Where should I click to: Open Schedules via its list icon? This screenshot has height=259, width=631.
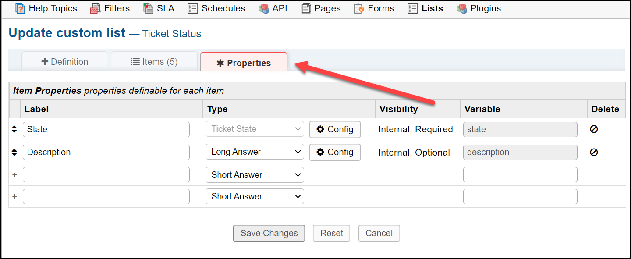(193, 8)
